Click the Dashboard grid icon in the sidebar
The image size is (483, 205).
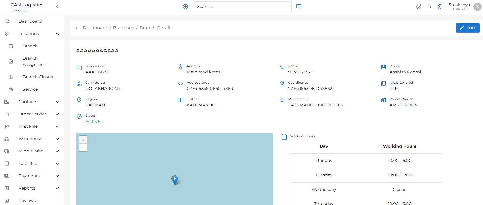(7, 21)
